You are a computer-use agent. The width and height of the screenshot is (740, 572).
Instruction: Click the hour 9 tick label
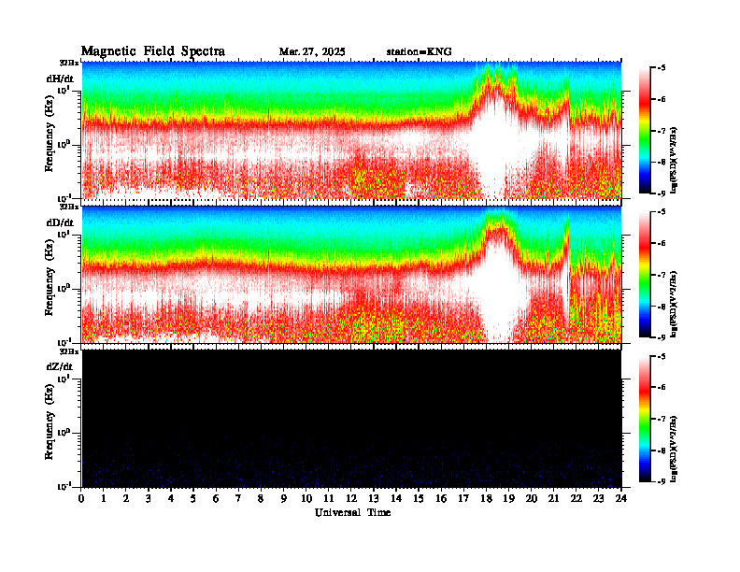click(284, 498)
